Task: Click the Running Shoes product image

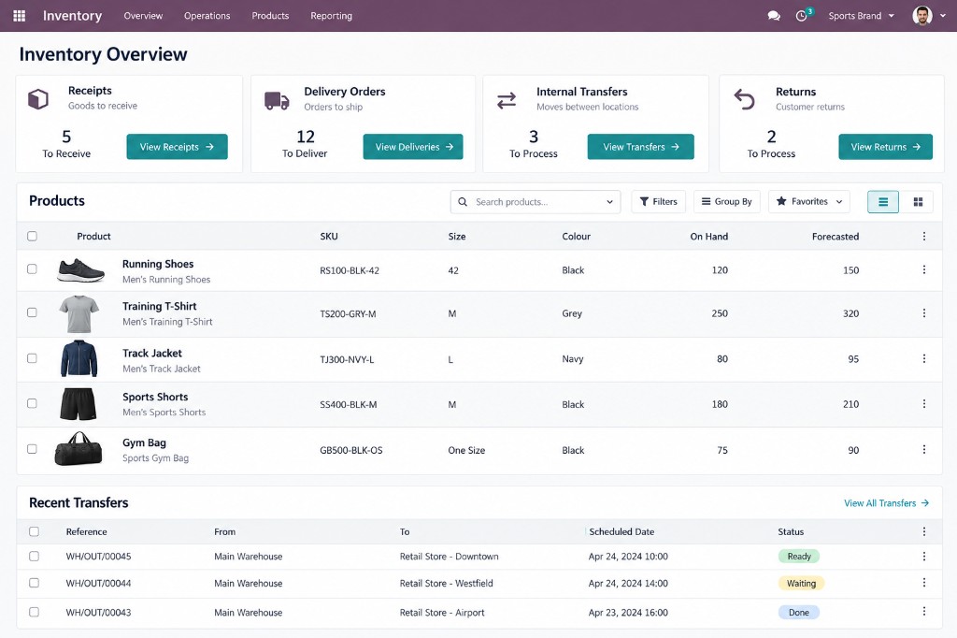Action: coord(80,270)
